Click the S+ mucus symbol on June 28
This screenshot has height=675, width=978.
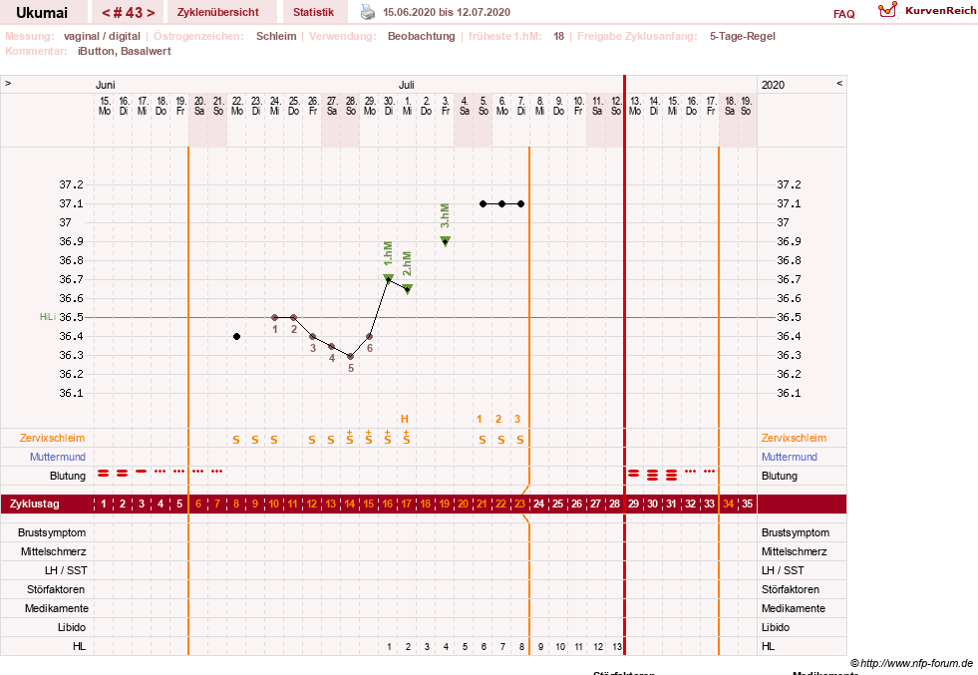(x=350, y=438)
